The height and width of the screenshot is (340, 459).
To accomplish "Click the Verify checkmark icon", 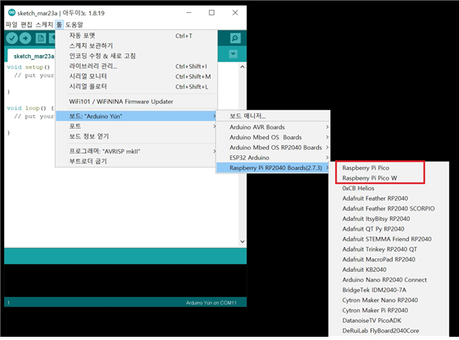I will 12,38.
